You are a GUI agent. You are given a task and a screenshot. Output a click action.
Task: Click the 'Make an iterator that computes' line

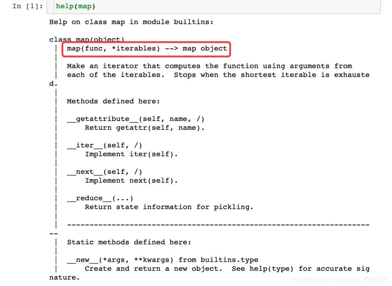tap(209, 66)
